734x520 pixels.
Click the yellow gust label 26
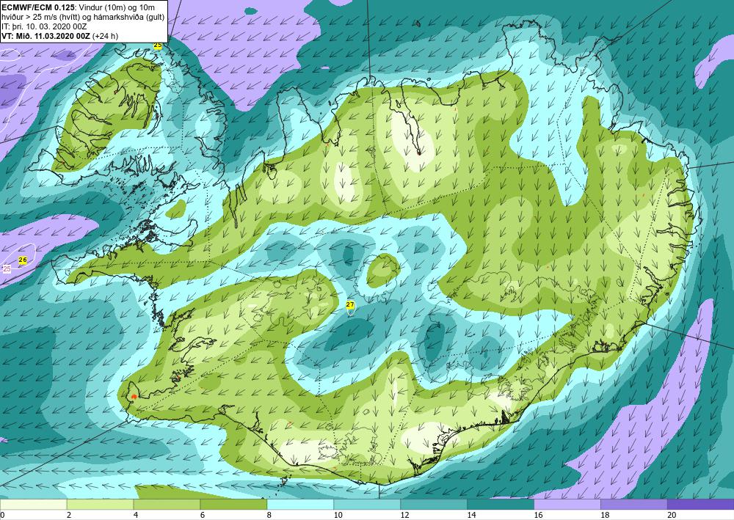[23, 260]
